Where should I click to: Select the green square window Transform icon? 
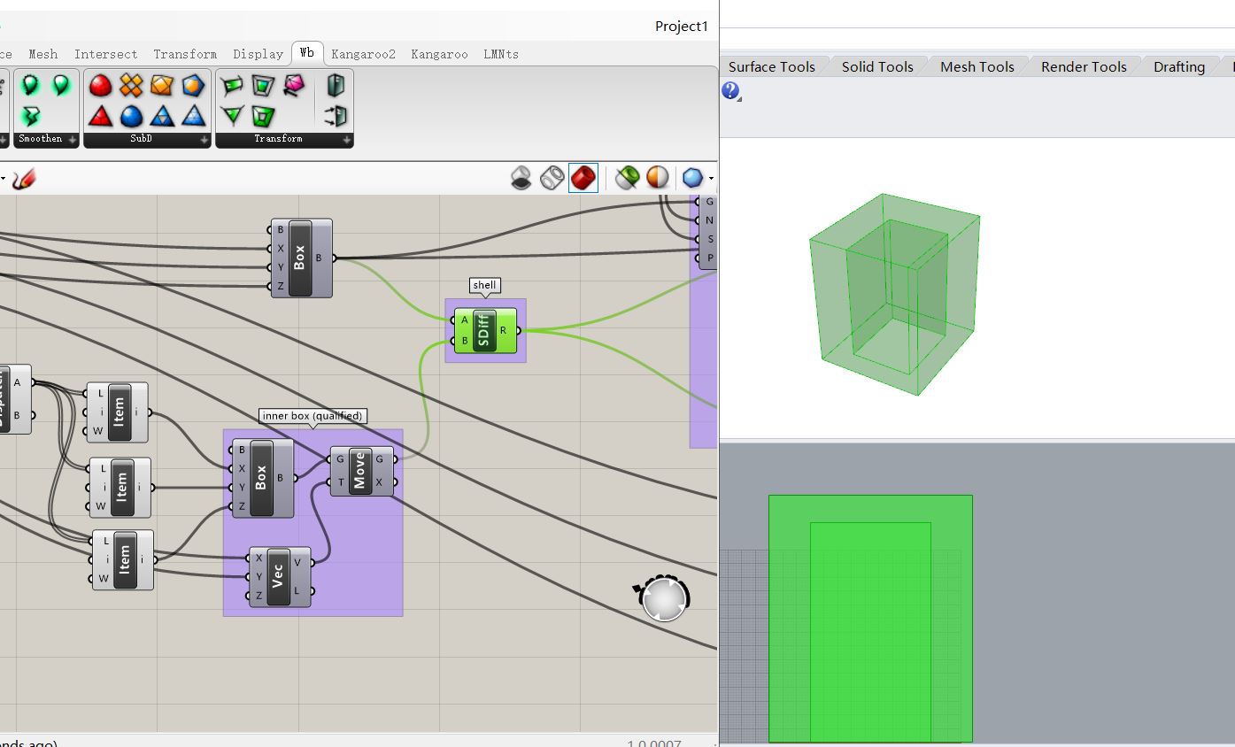263,115
